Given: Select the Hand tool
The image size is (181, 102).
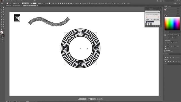Looking at the screenshot, I should (x=1, y=29).
